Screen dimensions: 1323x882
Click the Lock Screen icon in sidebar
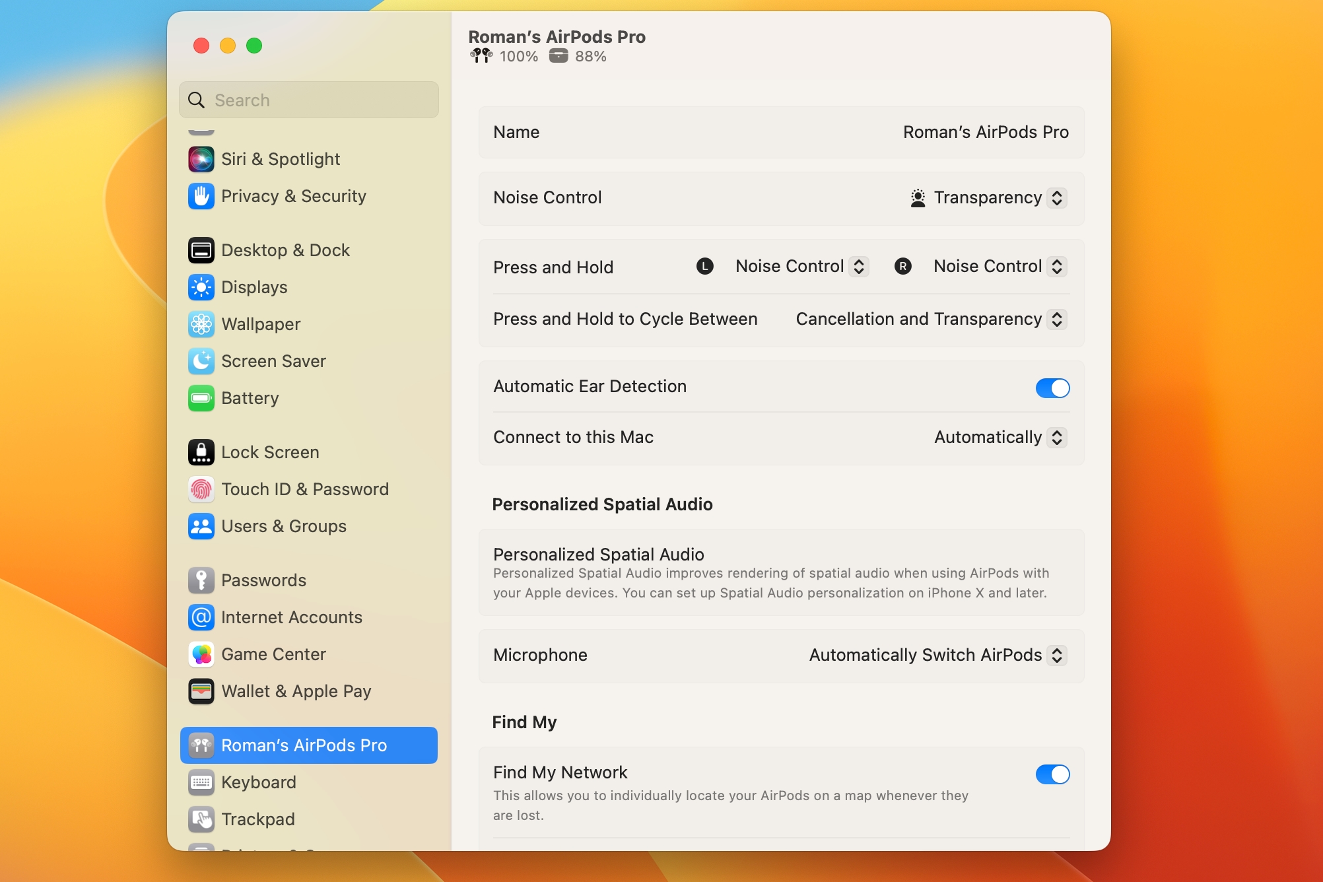coord(201,452)
